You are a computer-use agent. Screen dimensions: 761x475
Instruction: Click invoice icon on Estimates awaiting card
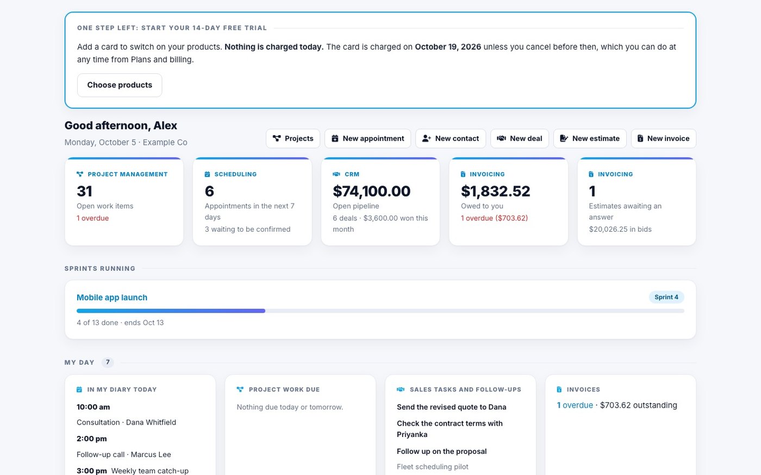pyautogui.click(x=591, y=174)
